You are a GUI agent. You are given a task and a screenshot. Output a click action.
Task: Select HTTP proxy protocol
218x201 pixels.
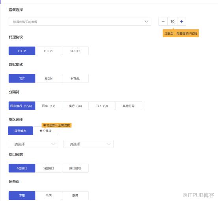coord(22,51)
